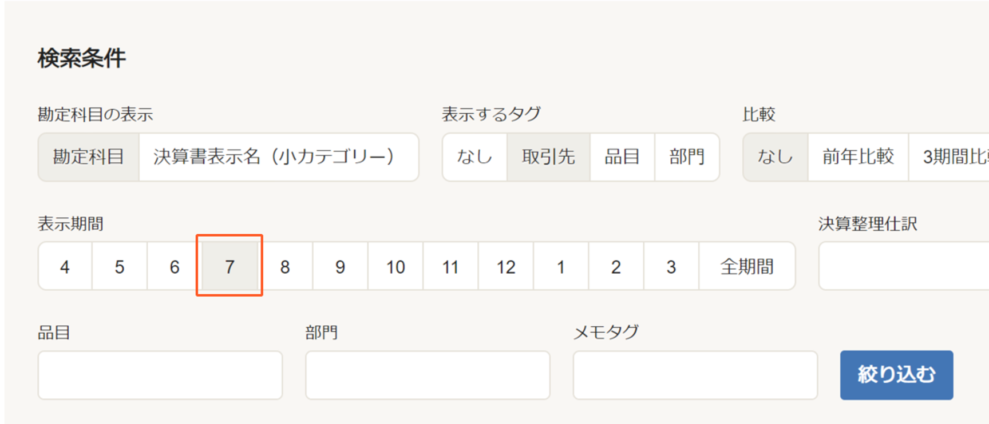Choose 前年比較 comparison option
Viewport: 989px width, 424px height.
coord(858,157)
